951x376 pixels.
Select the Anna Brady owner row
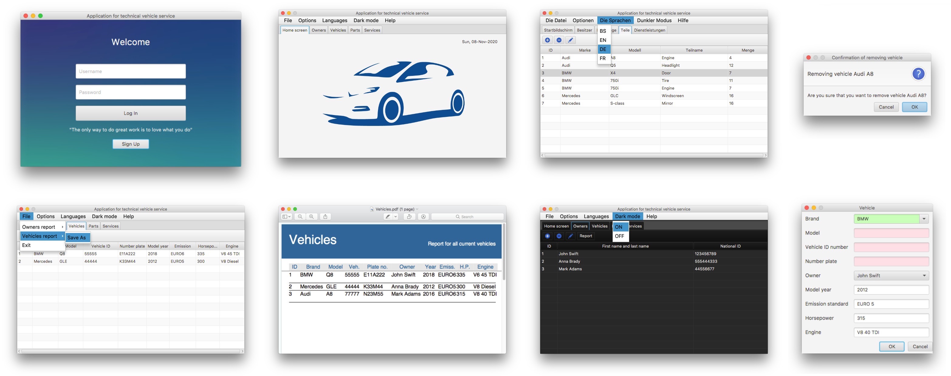(x=654, y=261)
